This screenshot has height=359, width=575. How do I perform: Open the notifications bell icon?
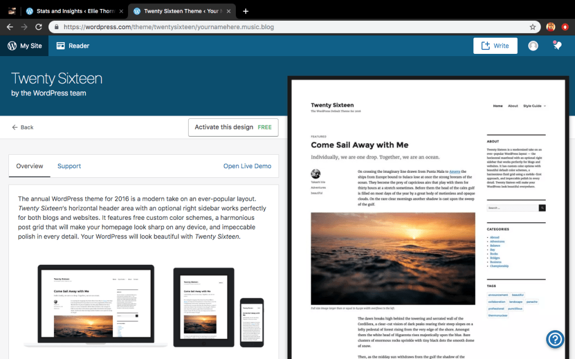point(557,46)
